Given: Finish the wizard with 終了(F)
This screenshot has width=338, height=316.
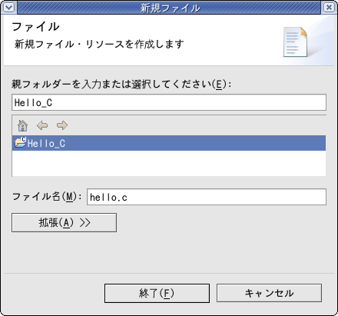Looking at the screenshot, I should (157, 293).
